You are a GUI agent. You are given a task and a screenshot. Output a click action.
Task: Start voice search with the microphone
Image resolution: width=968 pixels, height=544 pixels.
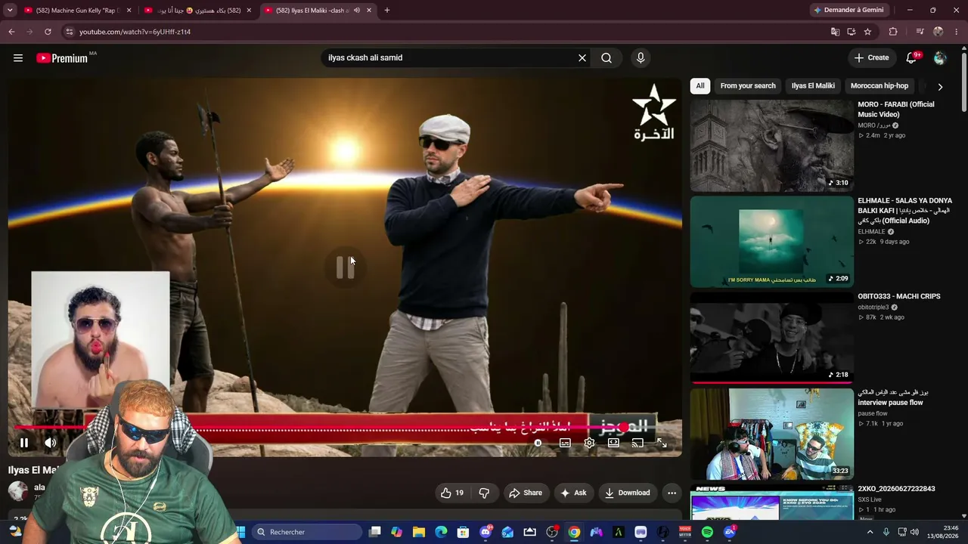click(x=641, y=58)
